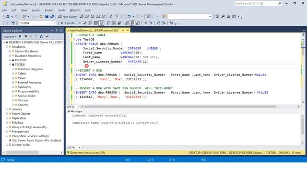Click Object Explorer Disconnect plug icon

[x=25, y=37]
